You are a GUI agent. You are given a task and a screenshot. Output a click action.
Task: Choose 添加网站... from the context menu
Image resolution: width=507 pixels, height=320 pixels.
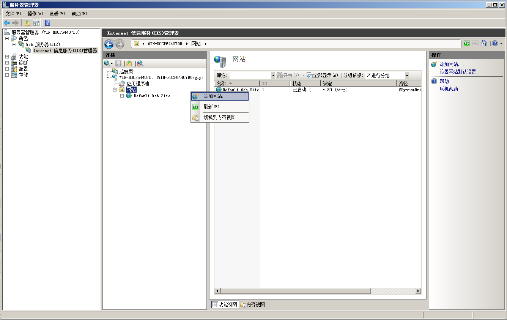point(220,96)
